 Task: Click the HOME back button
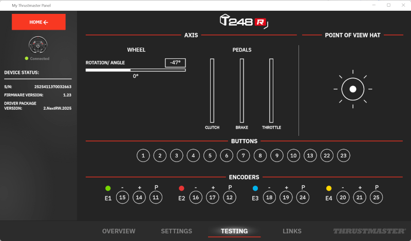(39, 22)
